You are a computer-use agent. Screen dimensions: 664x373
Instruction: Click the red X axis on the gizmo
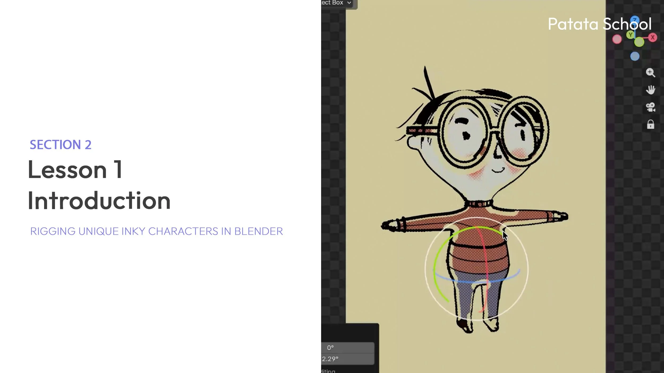coord(653,37)
